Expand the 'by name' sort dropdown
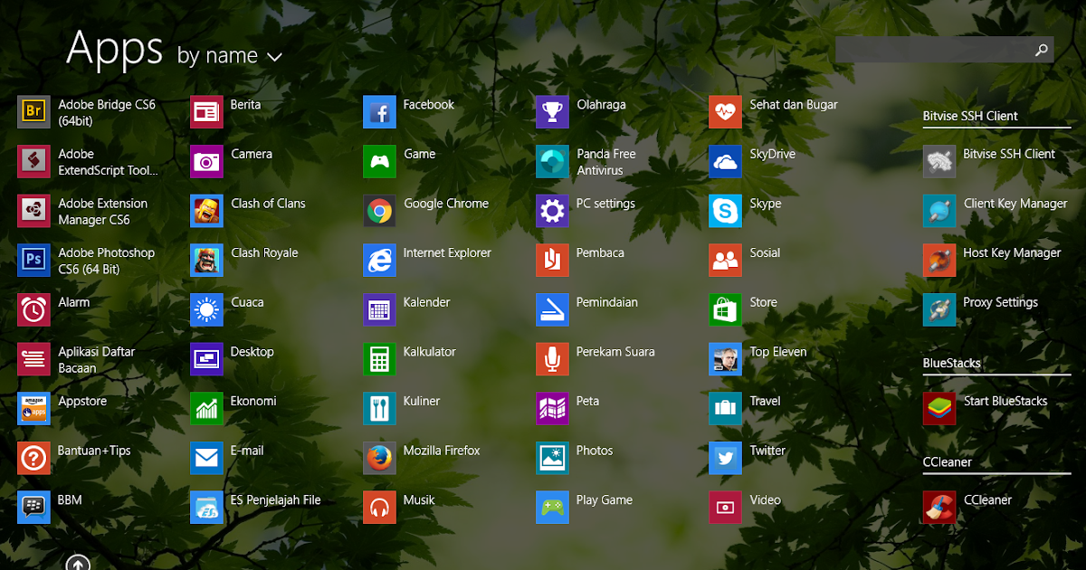The width and height of the screenshot is (1086, 570). click(x=230, y=56)
